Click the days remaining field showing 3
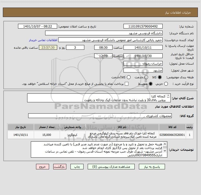The height and width of the screenshot is (195, 201). (x=75, y=47)
